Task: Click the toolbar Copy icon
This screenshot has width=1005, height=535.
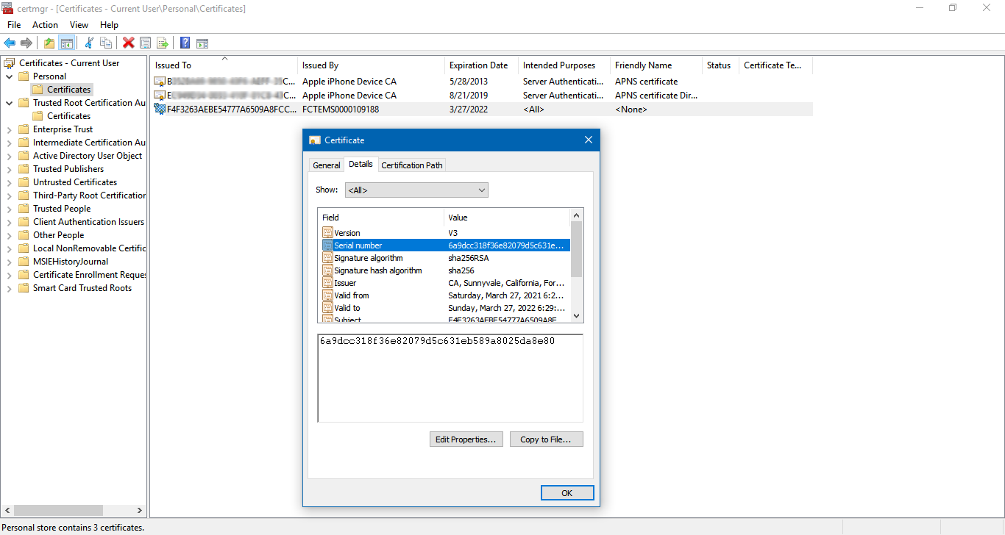Action: click(106, 43)
